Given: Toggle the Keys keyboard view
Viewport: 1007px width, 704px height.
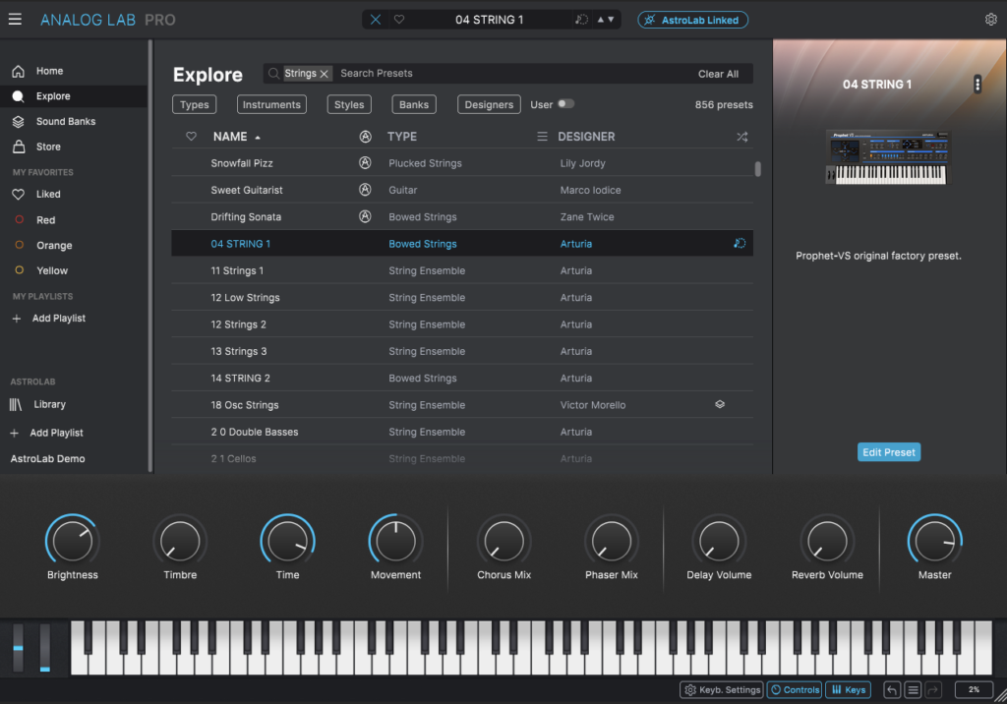Looking at the screenshot, I should tap(848, 690).
